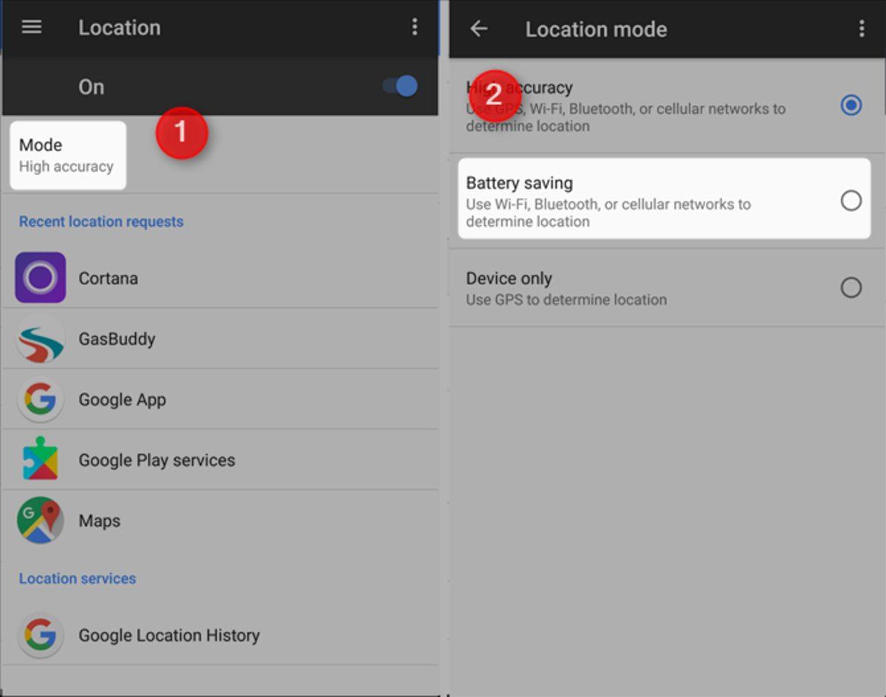This screenshot has width=886, height=697.
Task: Tap the Cortana app icon
Action: point(41,278)
